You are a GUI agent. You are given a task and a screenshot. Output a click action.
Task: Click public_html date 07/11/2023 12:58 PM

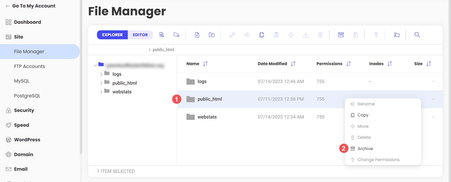(x=281, y=99)
